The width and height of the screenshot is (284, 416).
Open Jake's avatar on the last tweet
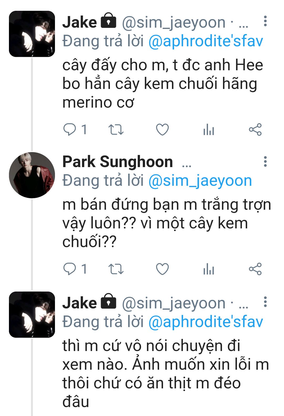coord(32,315)
